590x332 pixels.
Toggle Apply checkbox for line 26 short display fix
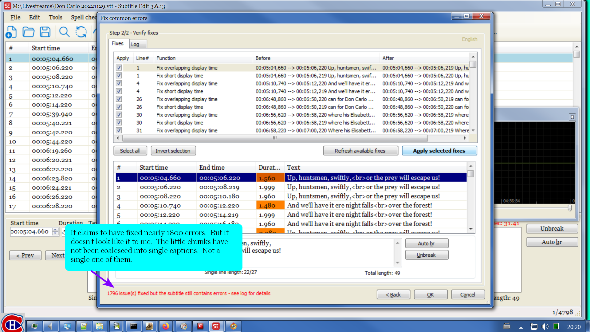point(119,107)
